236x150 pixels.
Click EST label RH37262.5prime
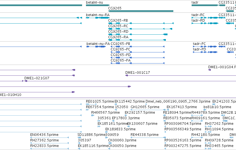pyautogui.click(x=219, y=124)
